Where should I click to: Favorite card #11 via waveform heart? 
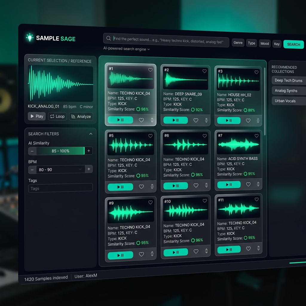point(257,199)
